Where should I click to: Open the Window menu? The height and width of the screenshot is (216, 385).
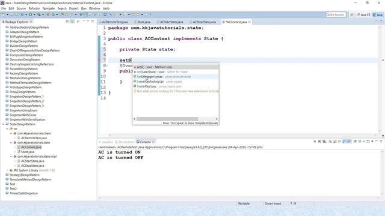pos(94,8)
